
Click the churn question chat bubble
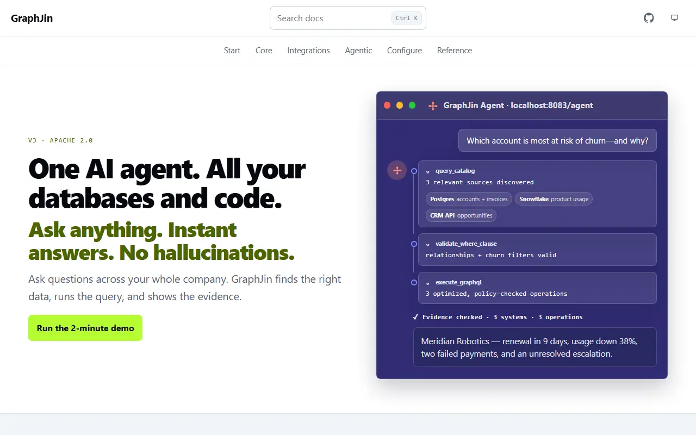pyautogui.click(x=557, y=140)
